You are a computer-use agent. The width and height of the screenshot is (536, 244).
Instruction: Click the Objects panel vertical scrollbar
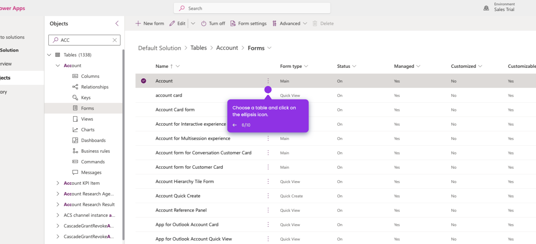click(x=123, y=144)
